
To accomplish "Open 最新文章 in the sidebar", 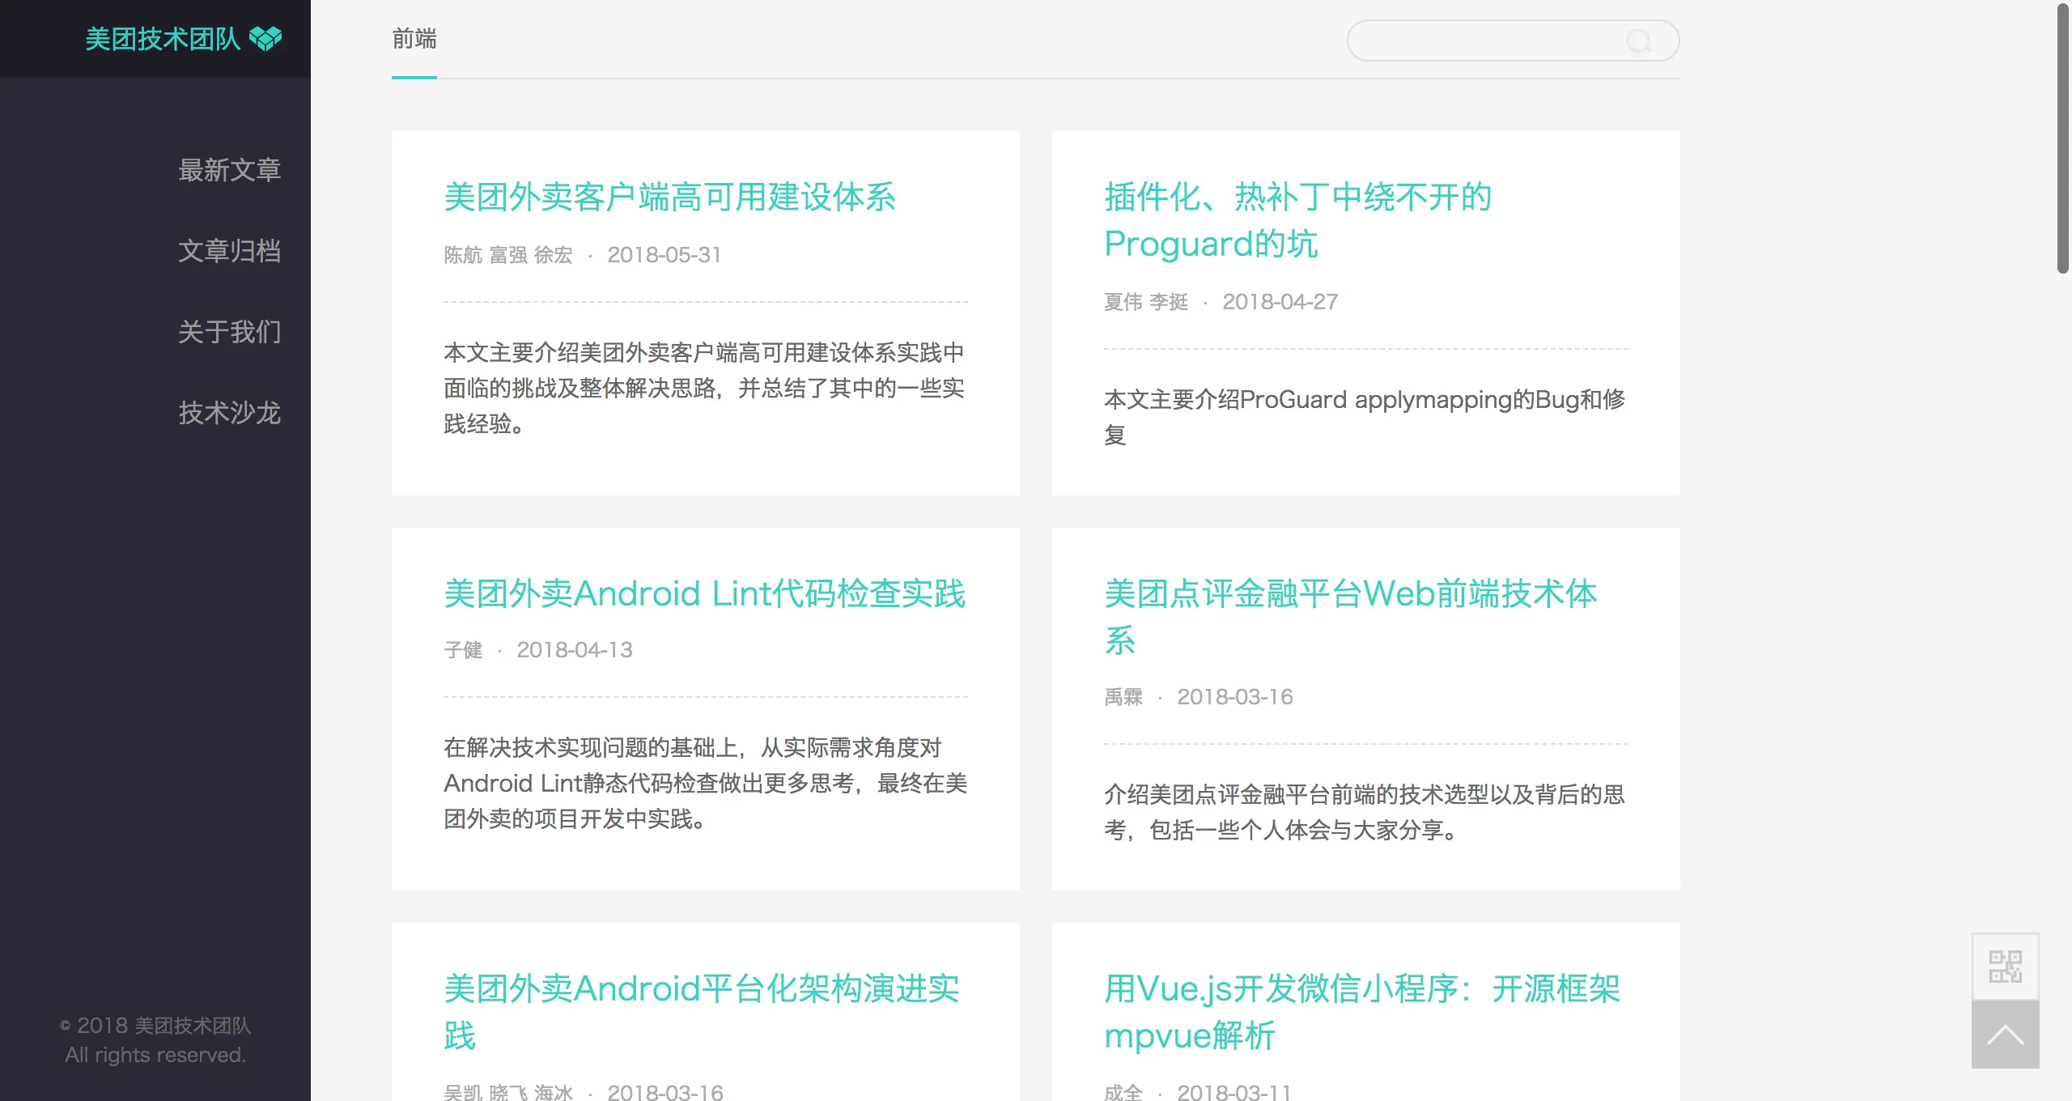I will (229, 170).
